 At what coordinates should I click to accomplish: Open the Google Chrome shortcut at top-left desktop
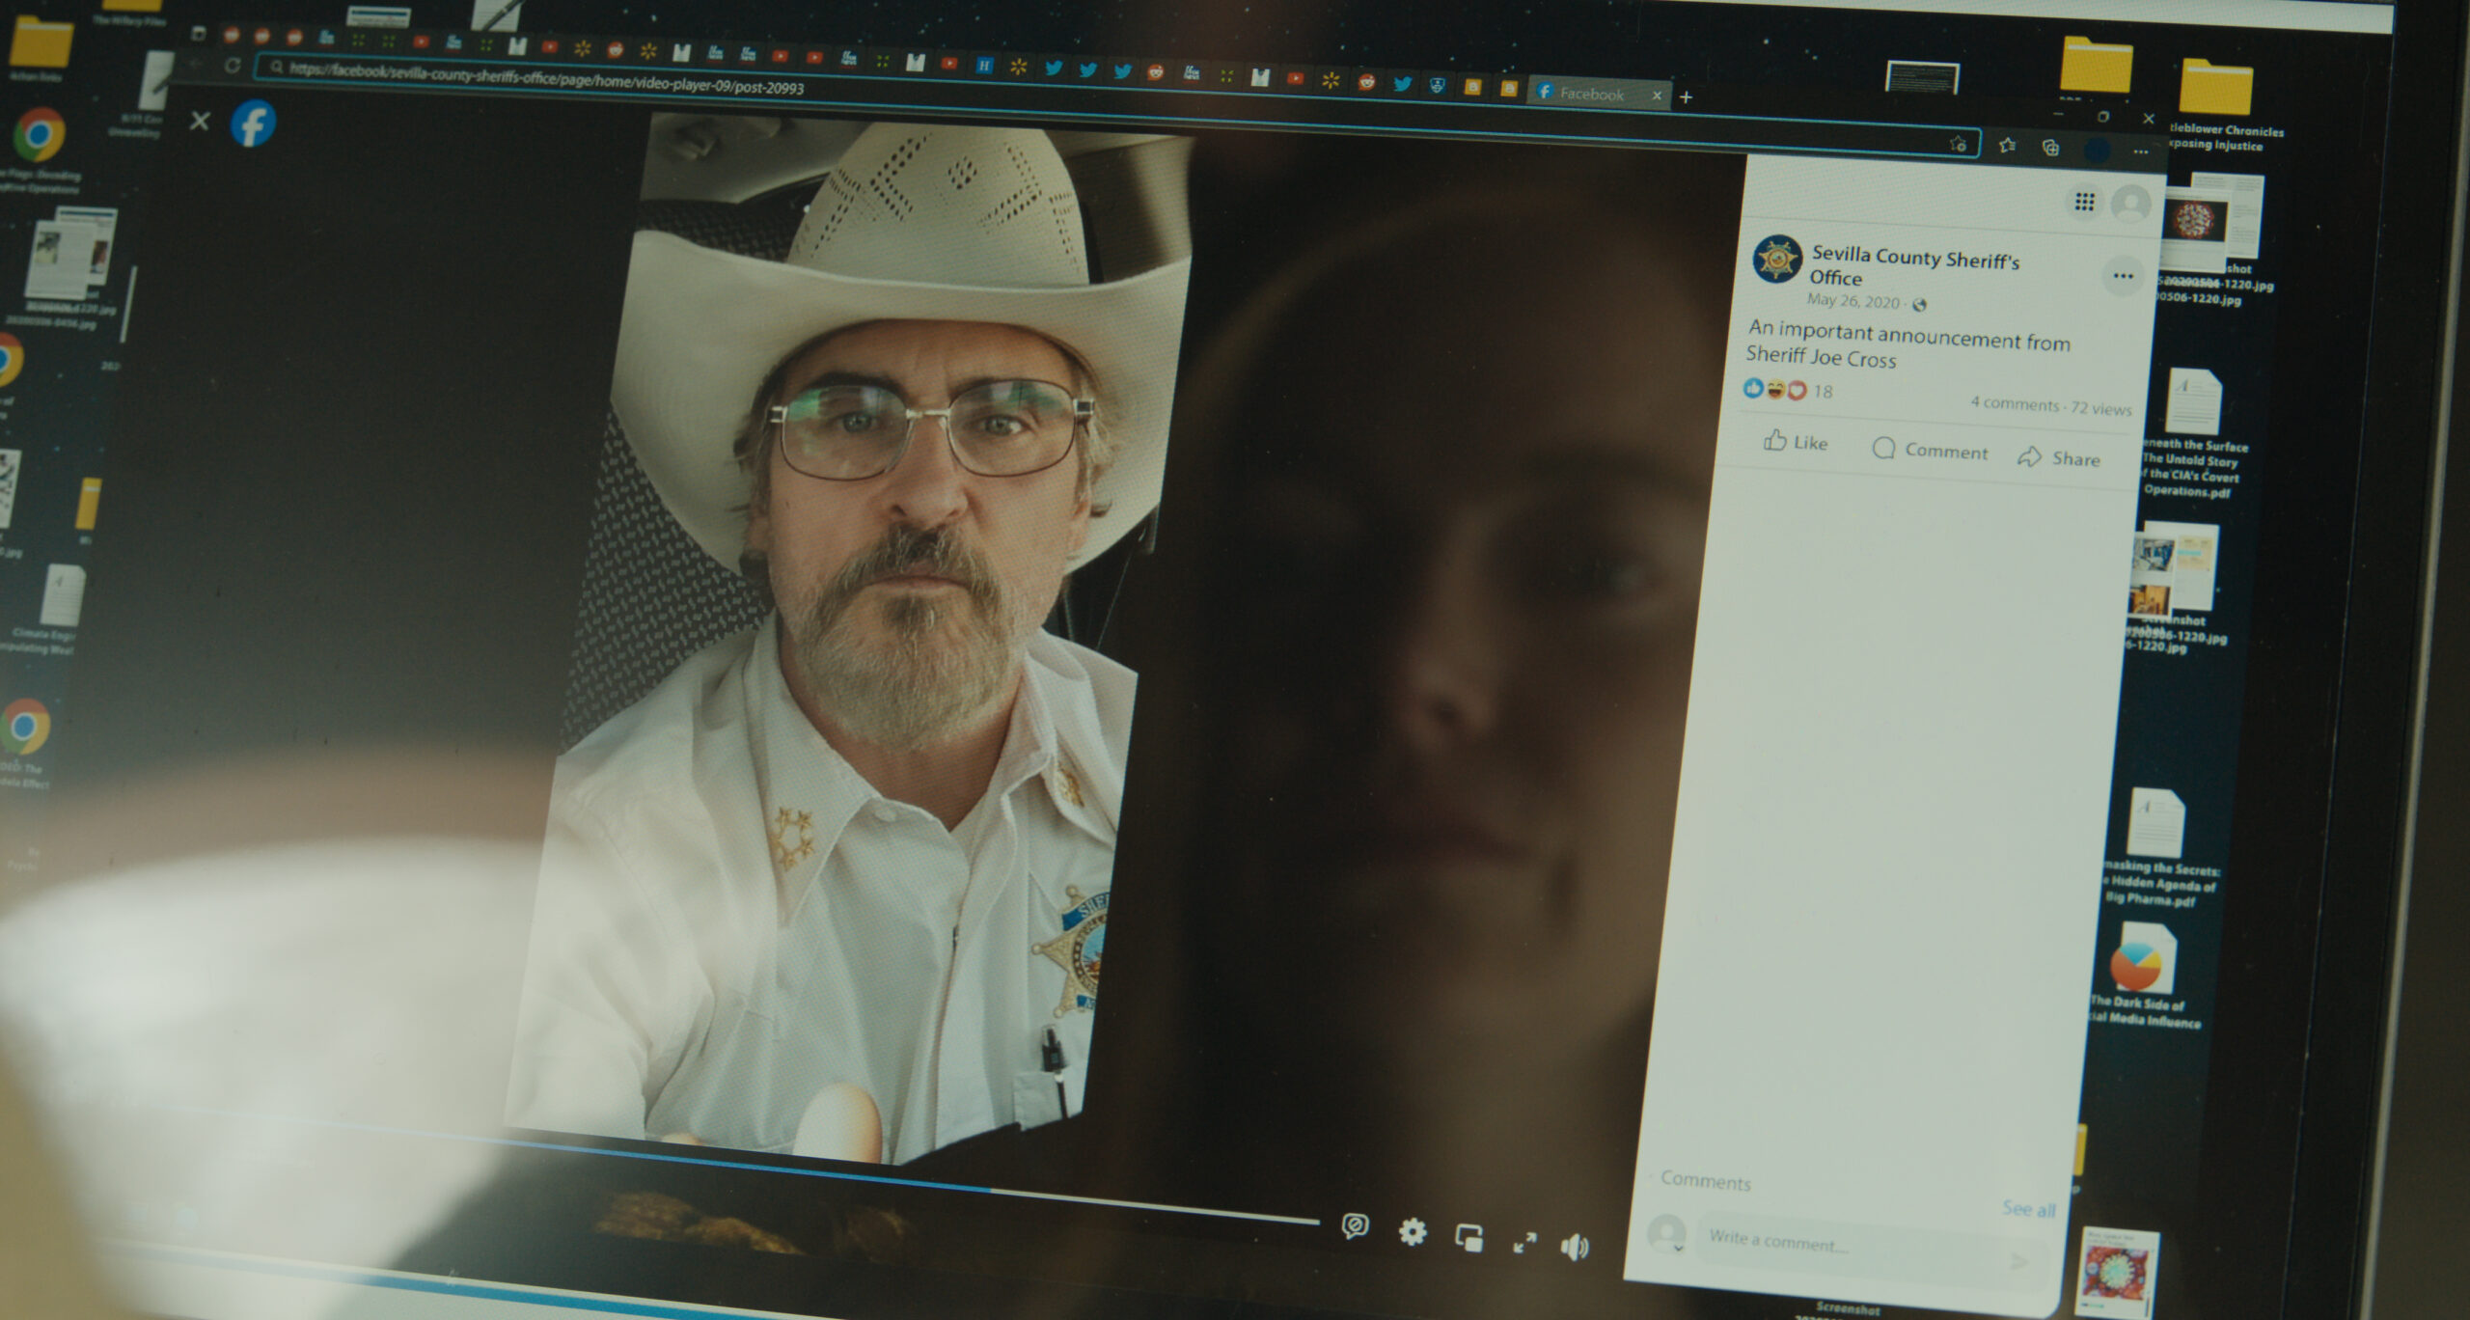pos(39,134)
